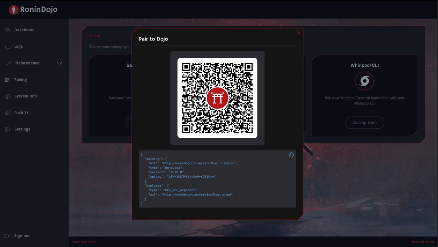438x247 pixels.
Task: Open the Dashboard menu item
Action: [24, 30]
